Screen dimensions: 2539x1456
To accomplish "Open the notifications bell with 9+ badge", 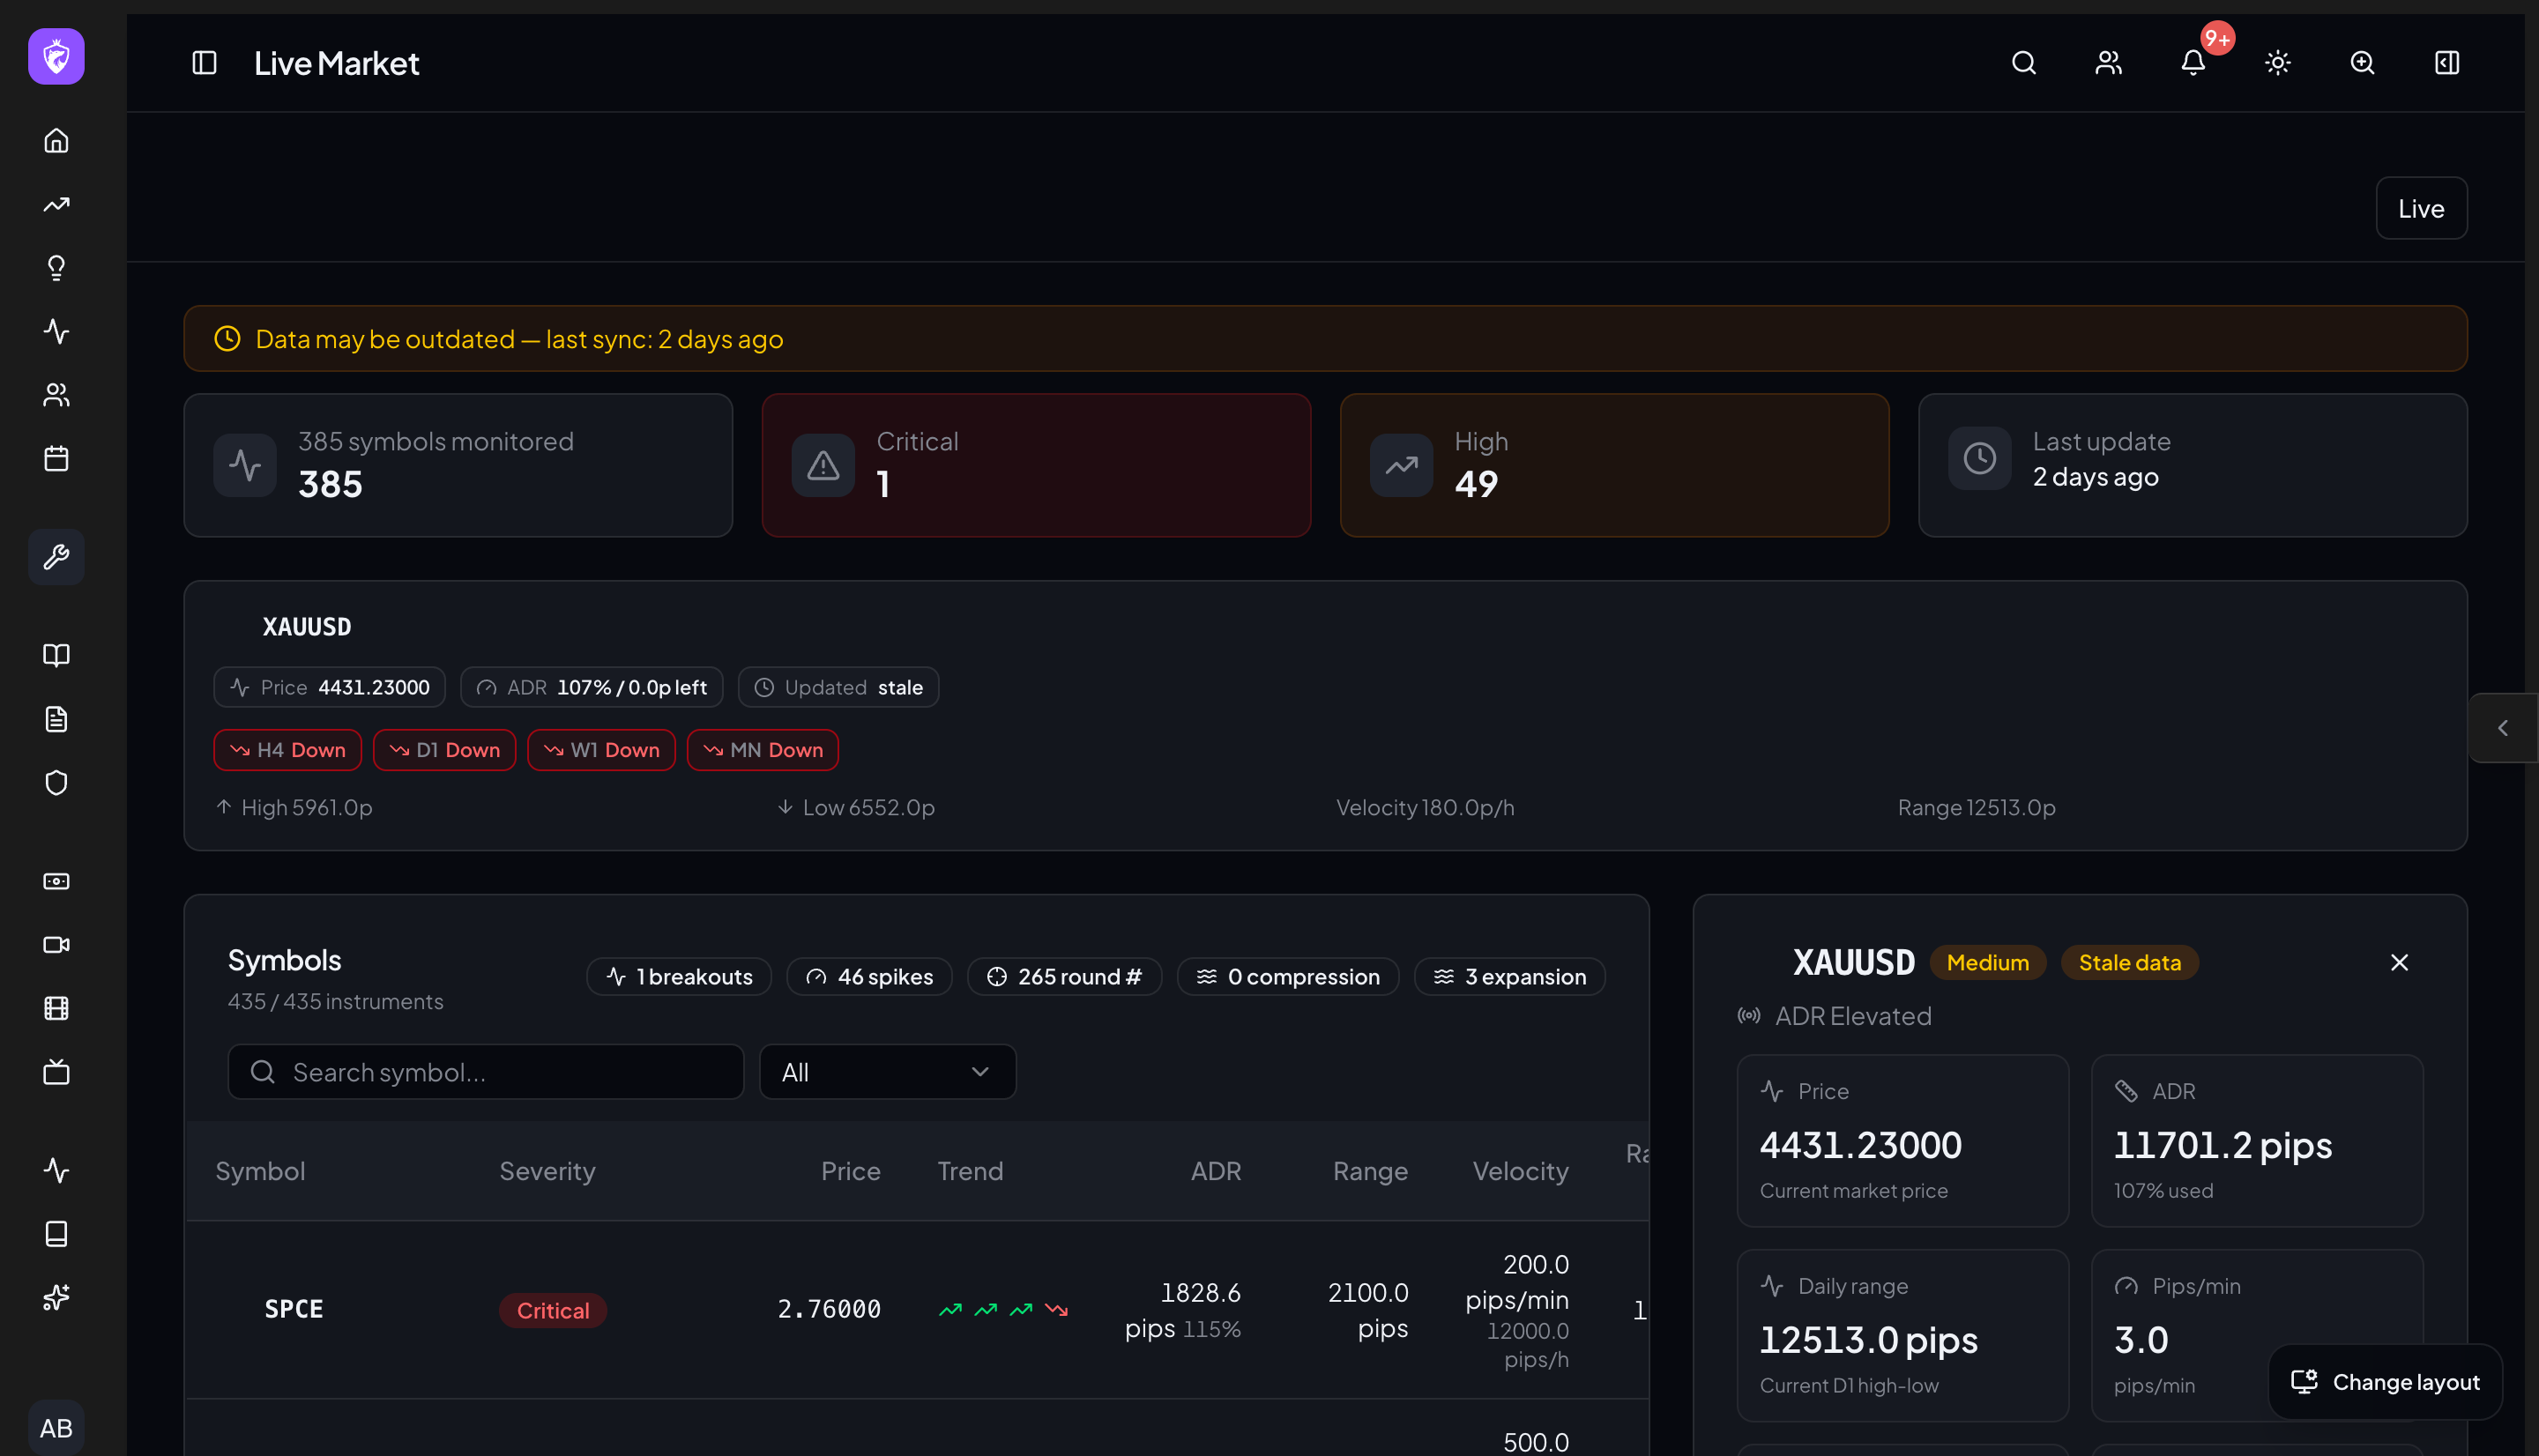I will tap(2193, 63).
